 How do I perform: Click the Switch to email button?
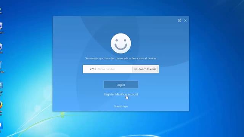point(145,69)
